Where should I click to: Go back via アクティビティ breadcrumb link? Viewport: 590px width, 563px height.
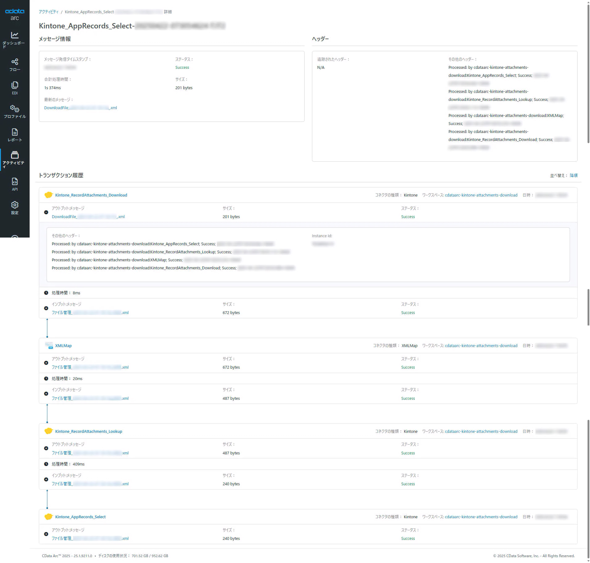(x=48, y=12)
